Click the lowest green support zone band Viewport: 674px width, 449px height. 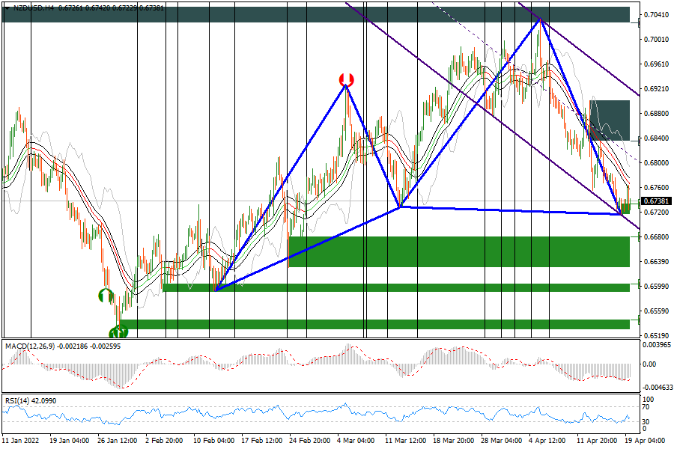pyautogui.click(x=374, y=324)
